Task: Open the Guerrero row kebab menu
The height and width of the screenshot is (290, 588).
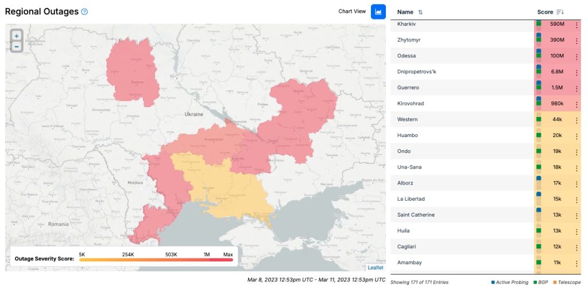Action: tap(577, 88)
